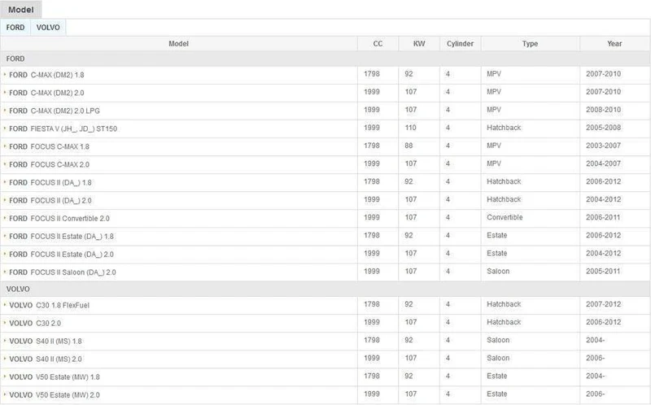Expand arrow beside FORD FOCUS II Convertible 2.0
Screen dimensions: 651x405
coord(5,218)
